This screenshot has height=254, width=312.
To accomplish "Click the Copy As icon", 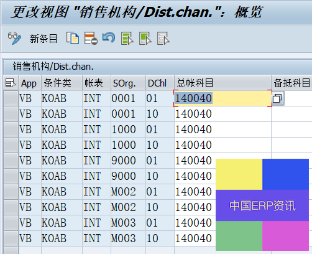I will coord(73,38).
